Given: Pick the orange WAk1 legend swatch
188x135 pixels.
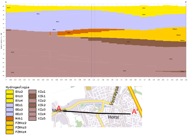Looking at the screenshot, I should click(x=9, y=119).
